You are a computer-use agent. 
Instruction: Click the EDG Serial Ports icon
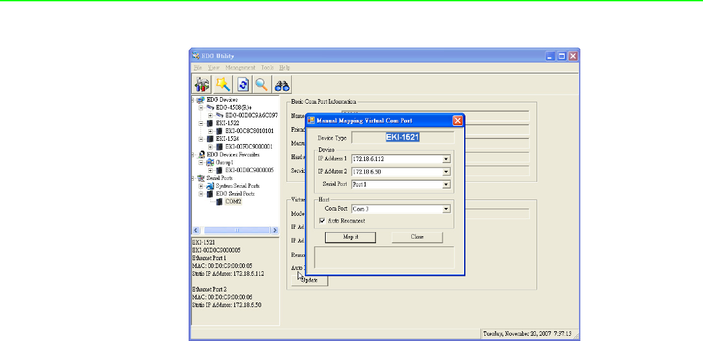pyautogui.click(x=210, y=194)
